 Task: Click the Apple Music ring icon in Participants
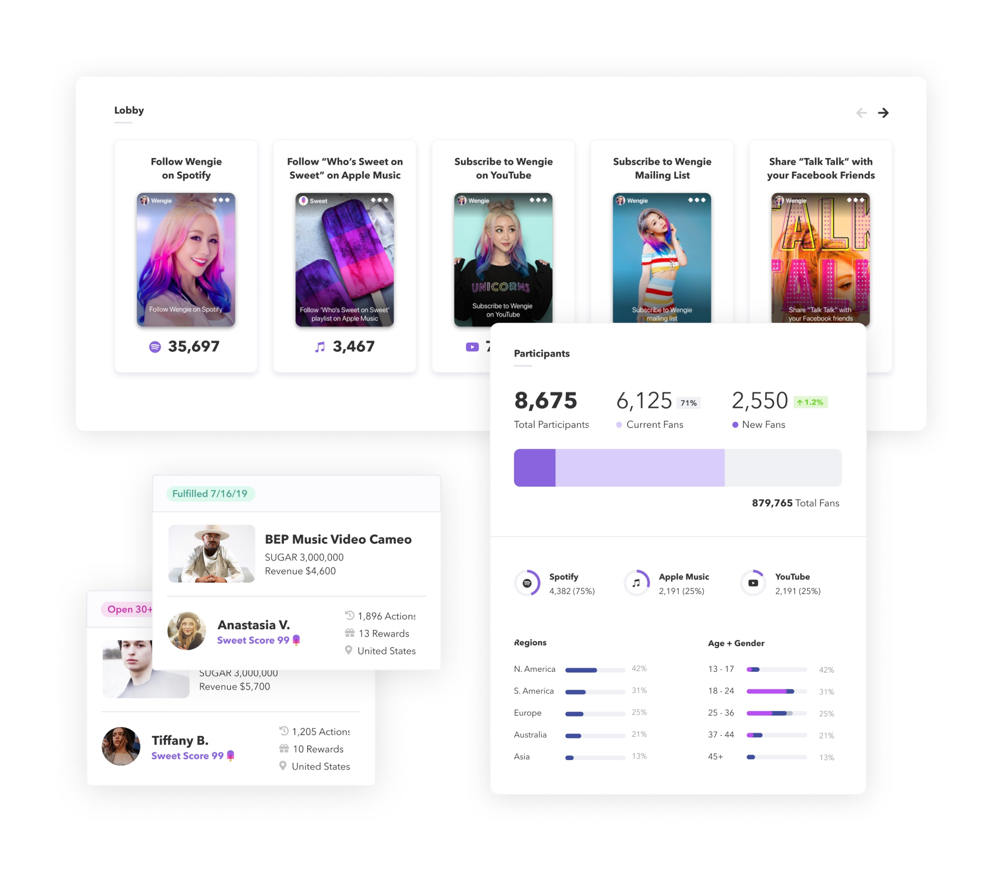636,583
